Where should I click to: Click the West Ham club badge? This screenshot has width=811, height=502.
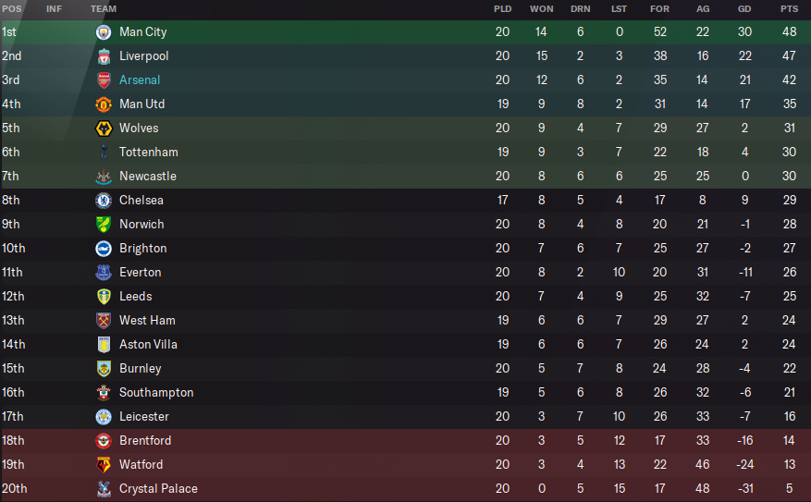tap(103, 321)
